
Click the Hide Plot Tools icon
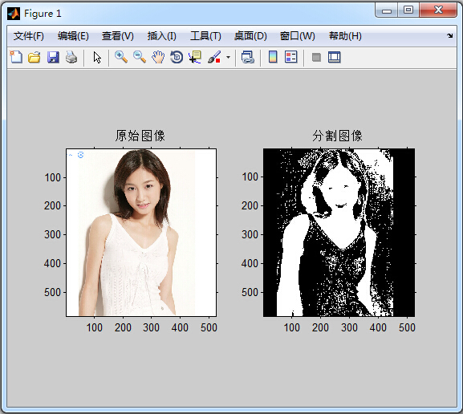(x=316, y=57)
